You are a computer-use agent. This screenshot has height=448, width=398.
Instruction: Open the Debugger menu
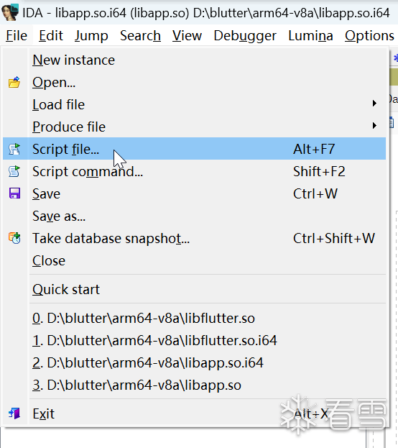click(245, 36)
